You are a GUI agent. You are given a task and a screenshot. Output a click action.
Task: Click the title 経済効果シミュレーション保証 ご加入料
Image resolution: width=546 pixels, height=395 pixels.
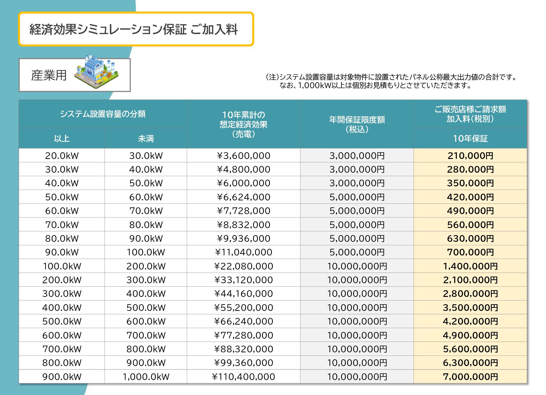tap(134, 29)
